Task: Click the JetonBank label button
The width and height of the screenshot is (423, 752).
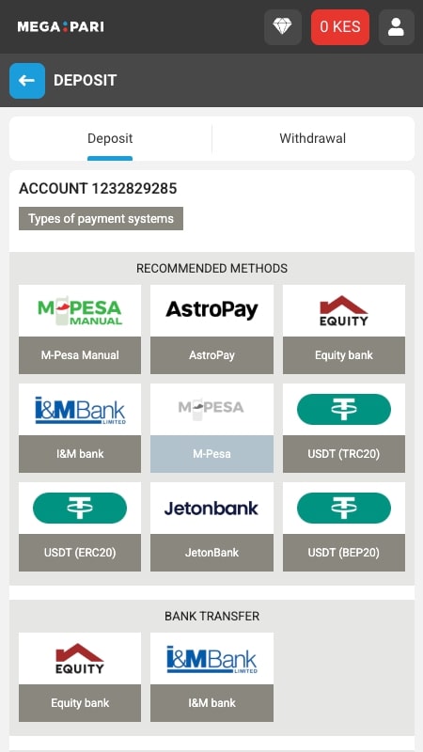Action: [211, 553]
